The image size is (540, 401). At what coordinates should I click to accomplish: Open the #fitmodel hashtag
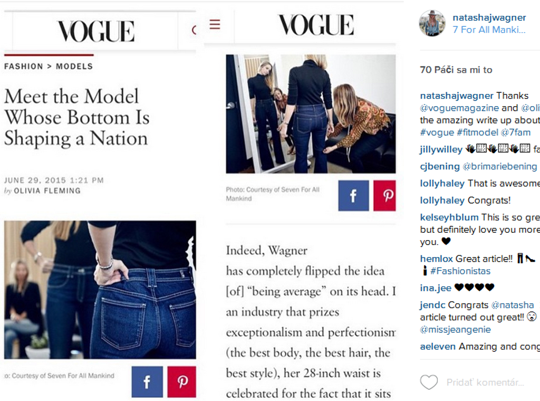(477, 132)
